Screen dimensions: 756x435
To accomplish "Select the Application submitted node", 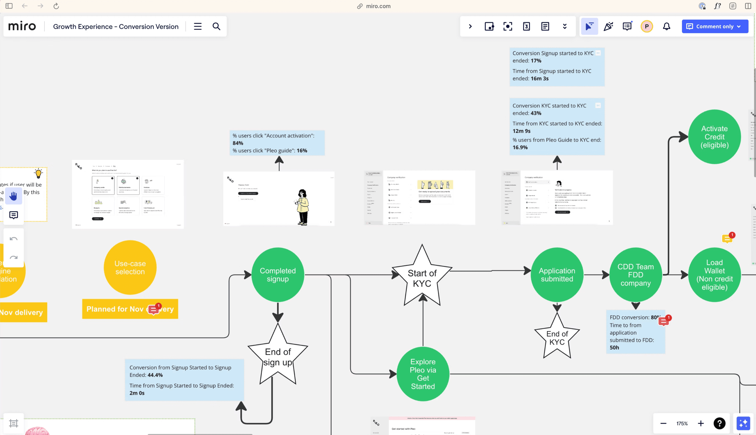I will tap(557, 275).
